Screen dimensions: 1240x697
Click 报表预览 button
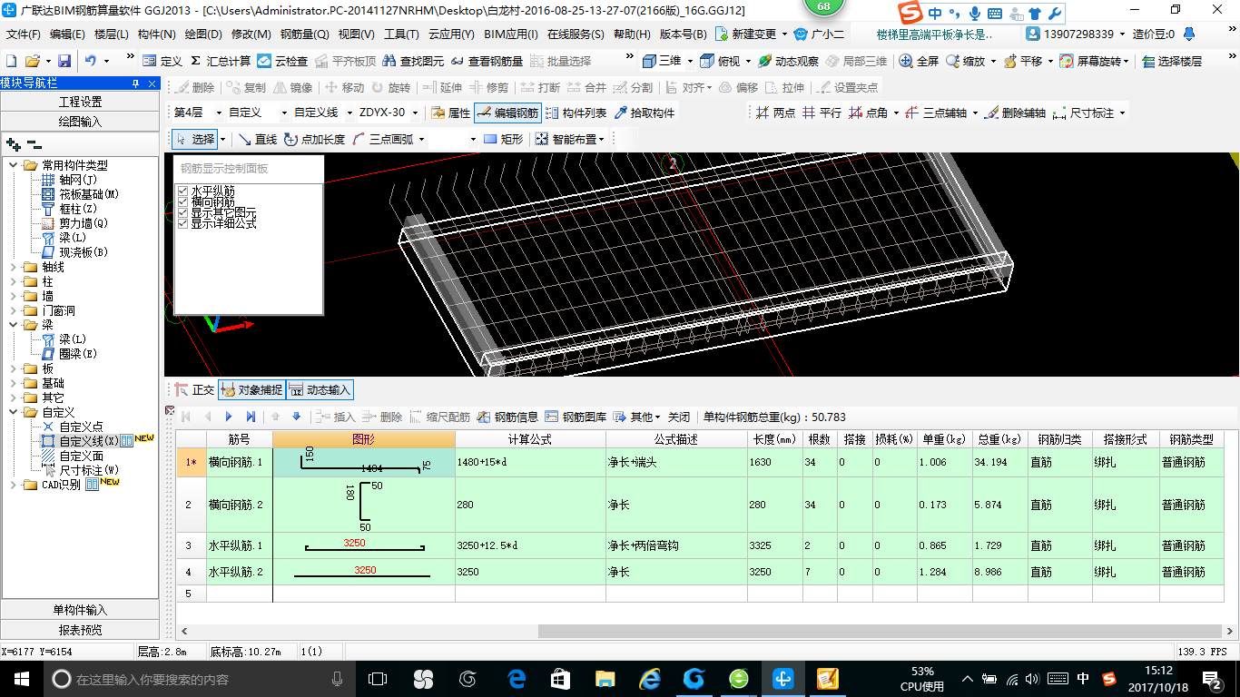click(x=80, y=630)
